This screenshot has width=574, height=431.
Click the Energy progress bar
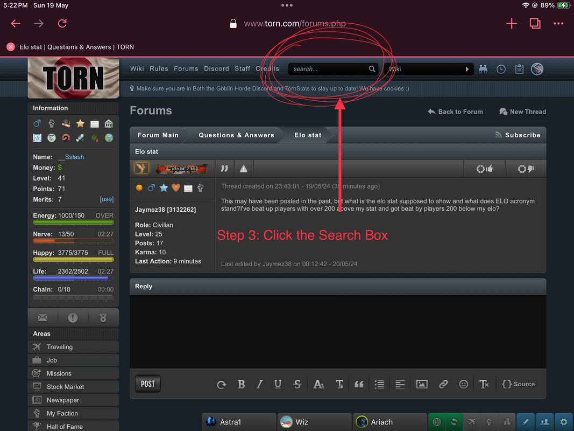73,222
